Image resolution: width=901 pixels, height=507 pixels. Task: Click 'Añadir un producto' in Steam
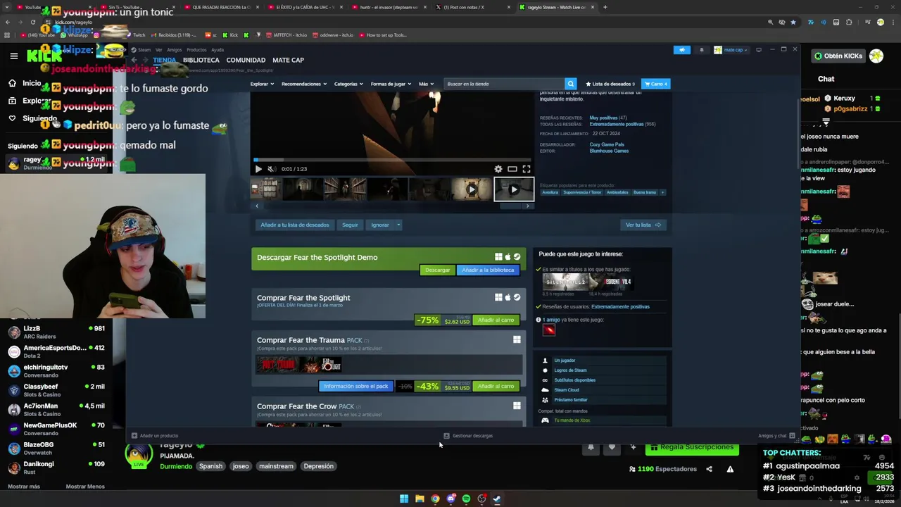pyautogui.click(x=155, y=436)
